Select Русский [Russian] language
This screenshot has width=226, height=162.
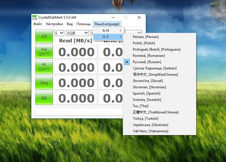(159, 62)
